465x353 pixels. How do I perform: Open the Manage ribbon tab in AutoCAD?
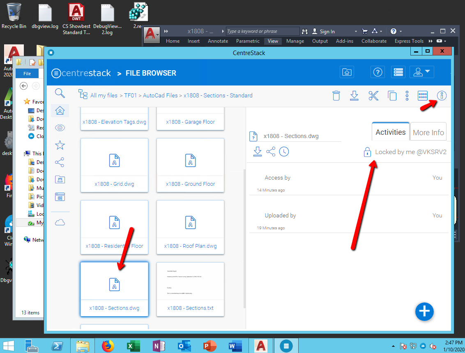(295, 41)
